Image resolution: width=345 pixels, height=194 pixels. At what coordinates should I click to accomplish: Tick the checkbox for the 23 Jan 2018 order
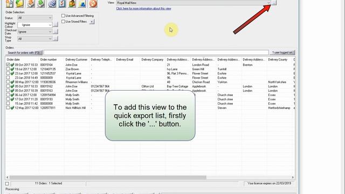coord(8,78)
